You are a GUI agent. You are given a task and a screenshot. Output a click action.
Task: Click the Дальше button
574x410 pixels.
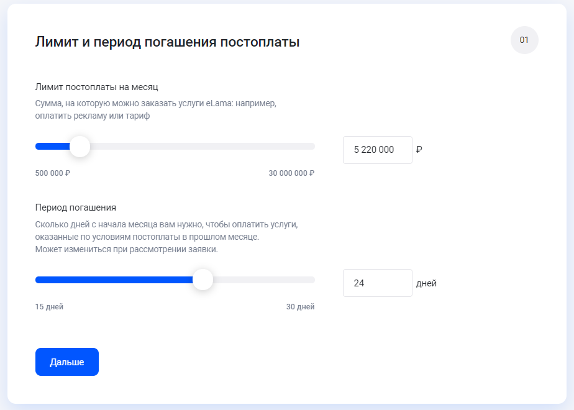tap(67, 362)
